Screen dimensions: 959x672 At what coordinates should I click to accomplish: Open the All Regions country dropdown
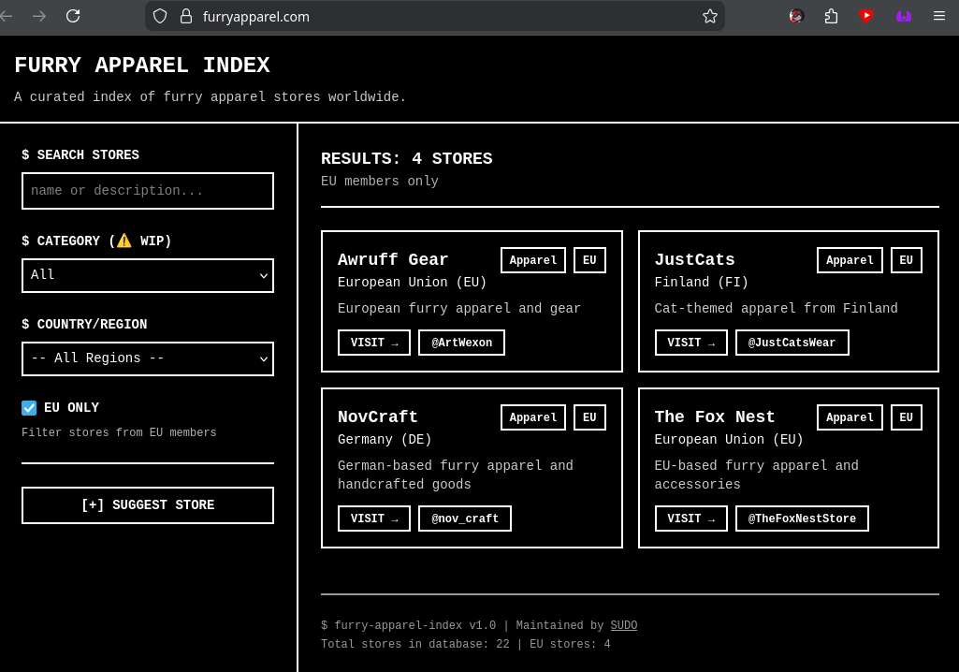[x=148, y=358]
